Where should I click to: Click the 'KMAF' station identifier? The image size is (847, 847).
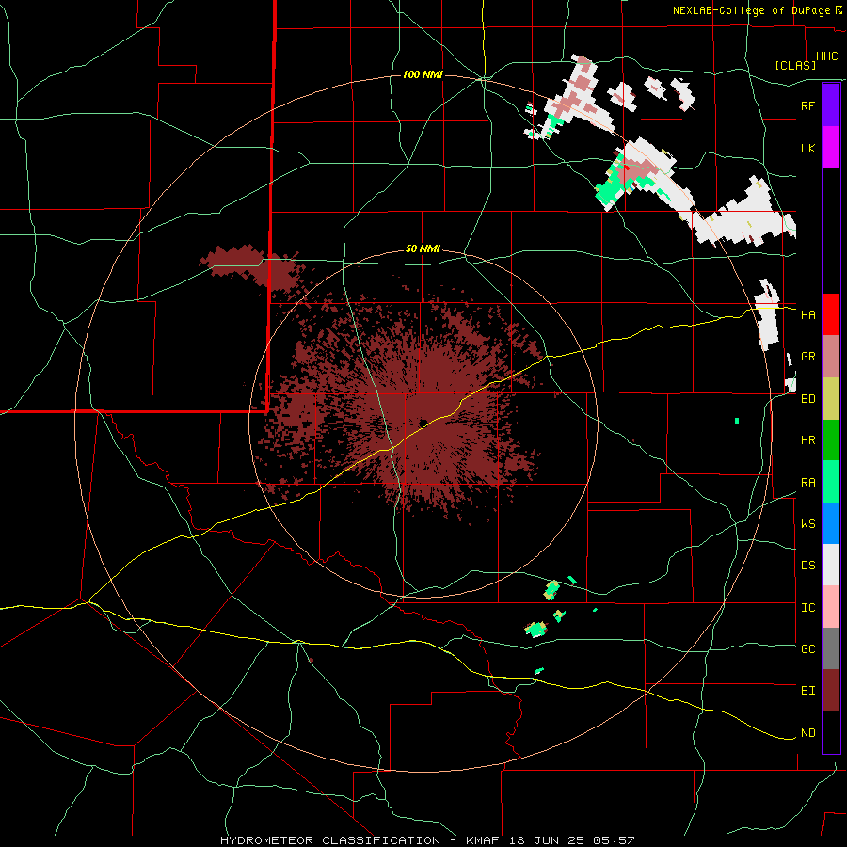[x=483, y=840]
